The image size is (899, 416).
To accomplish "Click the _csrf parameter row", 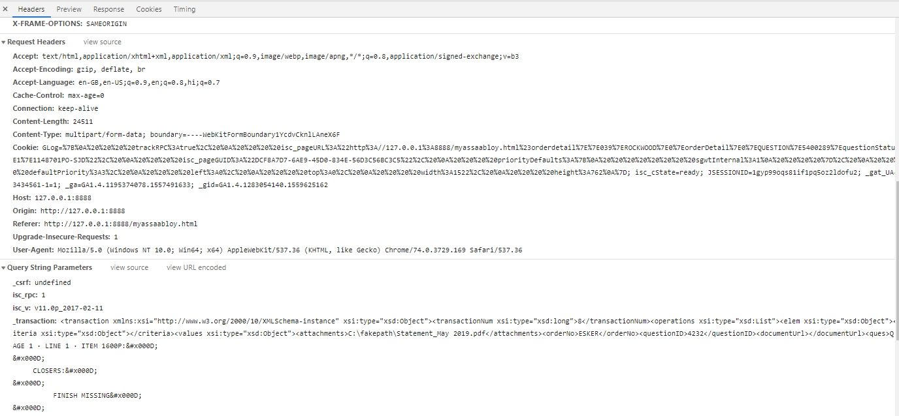I will click(42, 282).
